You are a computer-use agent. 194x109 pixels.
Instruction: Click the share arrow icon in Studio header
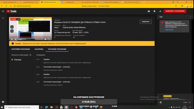pyautogui.click(x=160, y=11)
